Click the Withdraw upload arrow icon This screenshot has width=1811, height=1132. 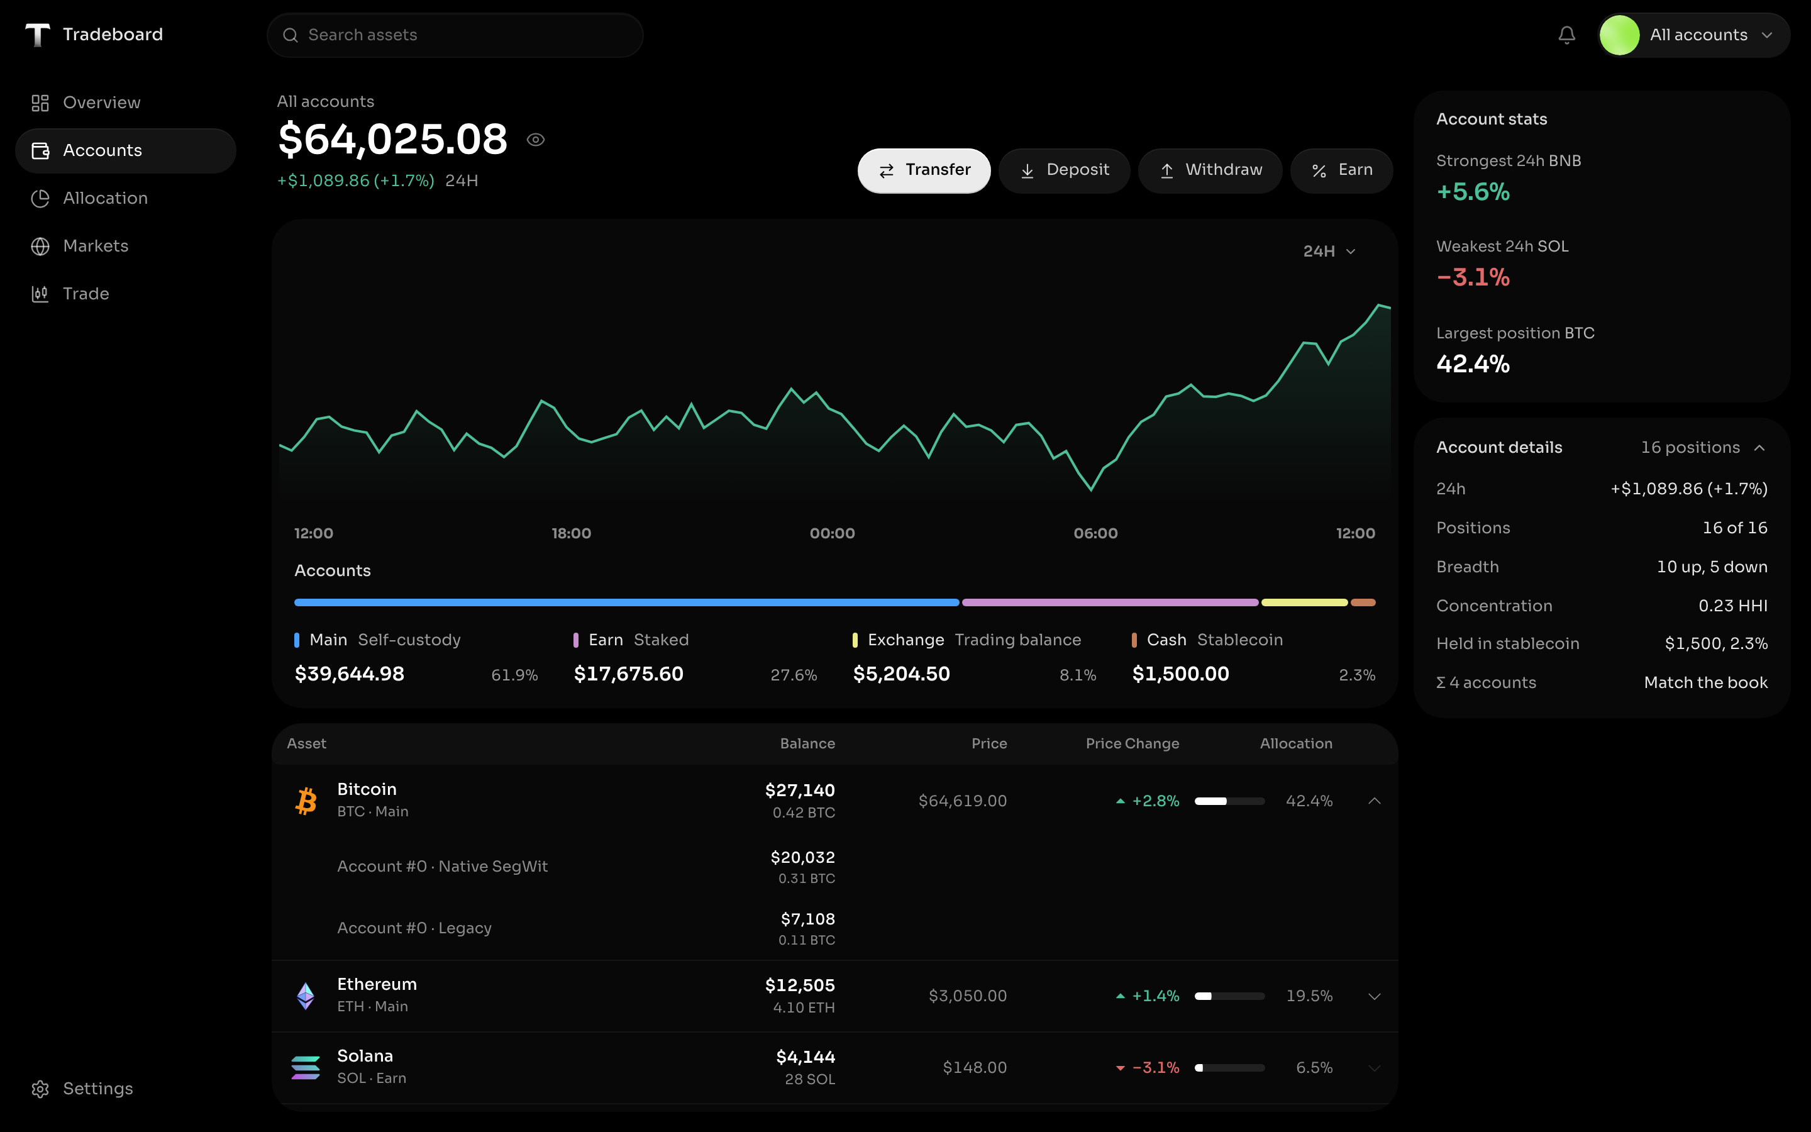1166,172
